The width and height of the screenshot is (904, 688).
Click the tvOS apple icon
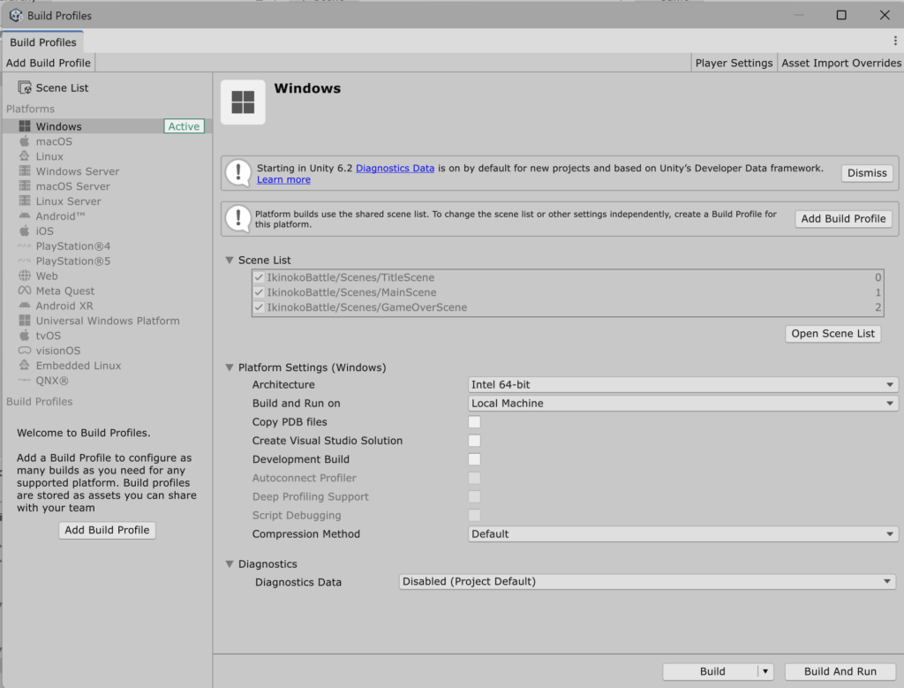24,336
